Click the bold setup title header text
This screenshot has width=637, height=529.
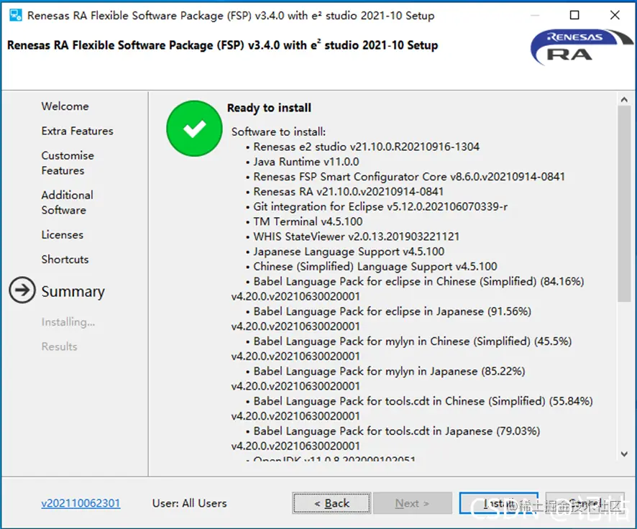[223, 45]
